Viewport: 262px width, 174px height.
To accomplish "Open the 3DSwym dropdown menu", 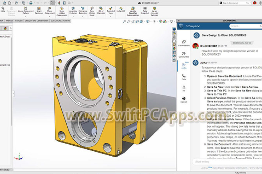I will (193, 26).
